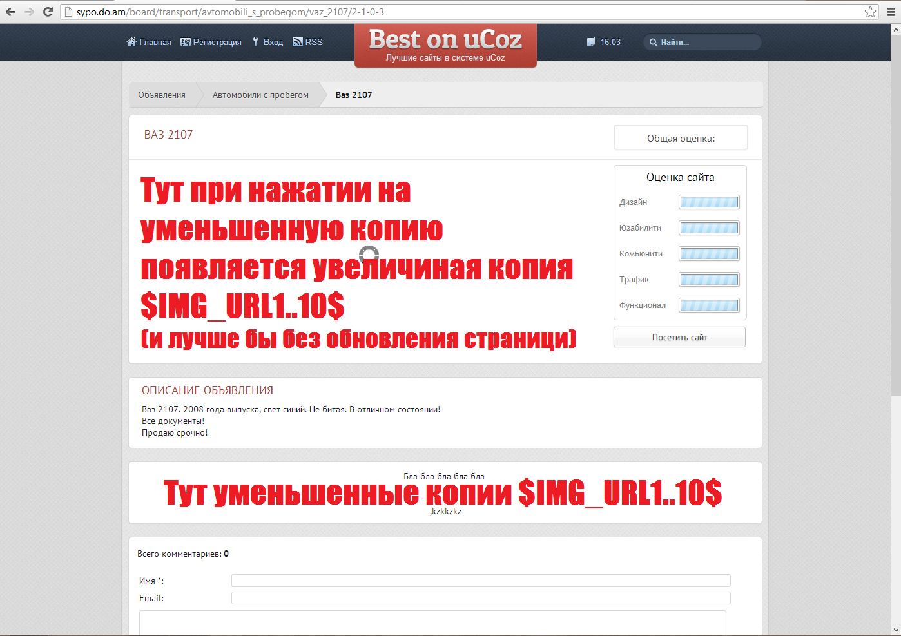Click the magnifier search icon
The image size is (901, 636).
tap(653, 43)
